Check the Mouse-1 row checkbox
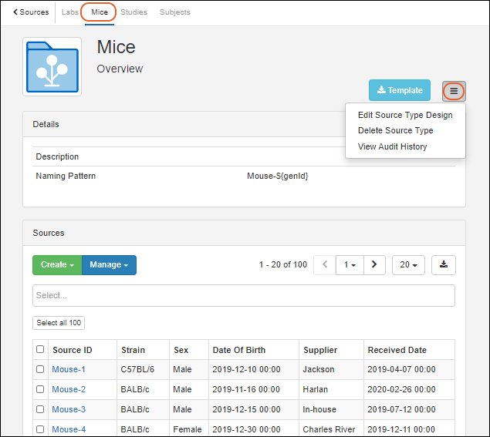 [40, 370]
